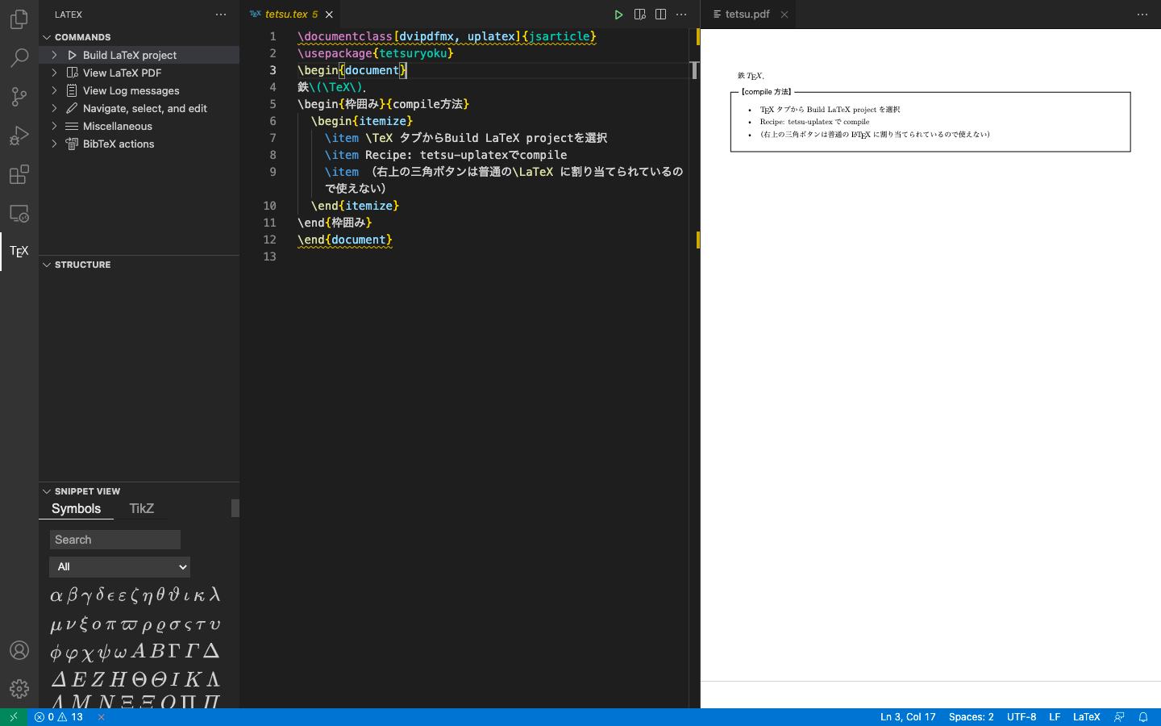Open PDF panel More Actions ellipsis

pos(1142,15)
